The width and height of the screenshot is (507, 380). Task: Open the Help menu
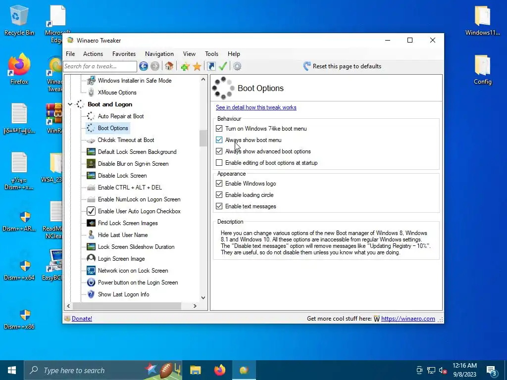pos(234,54)
